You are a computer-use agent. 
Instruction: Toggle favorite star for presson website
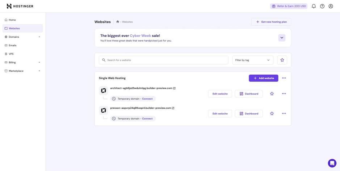272,113
